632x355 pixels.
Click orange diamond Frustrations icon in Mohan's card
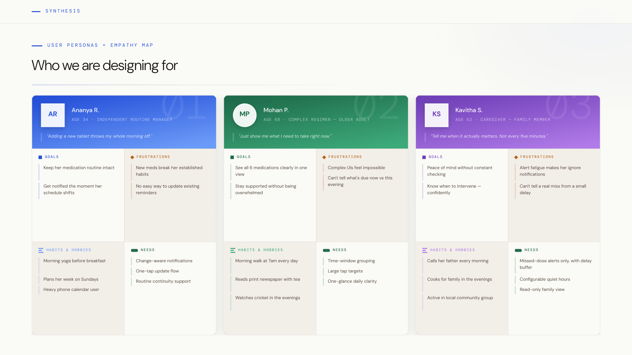pyautogui.click(x=324, y=157)
